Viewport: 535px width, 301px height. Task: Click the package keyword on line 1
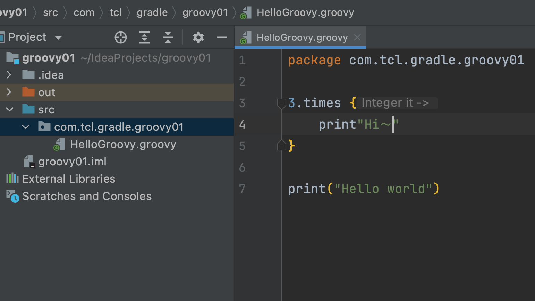coord(314,61)
